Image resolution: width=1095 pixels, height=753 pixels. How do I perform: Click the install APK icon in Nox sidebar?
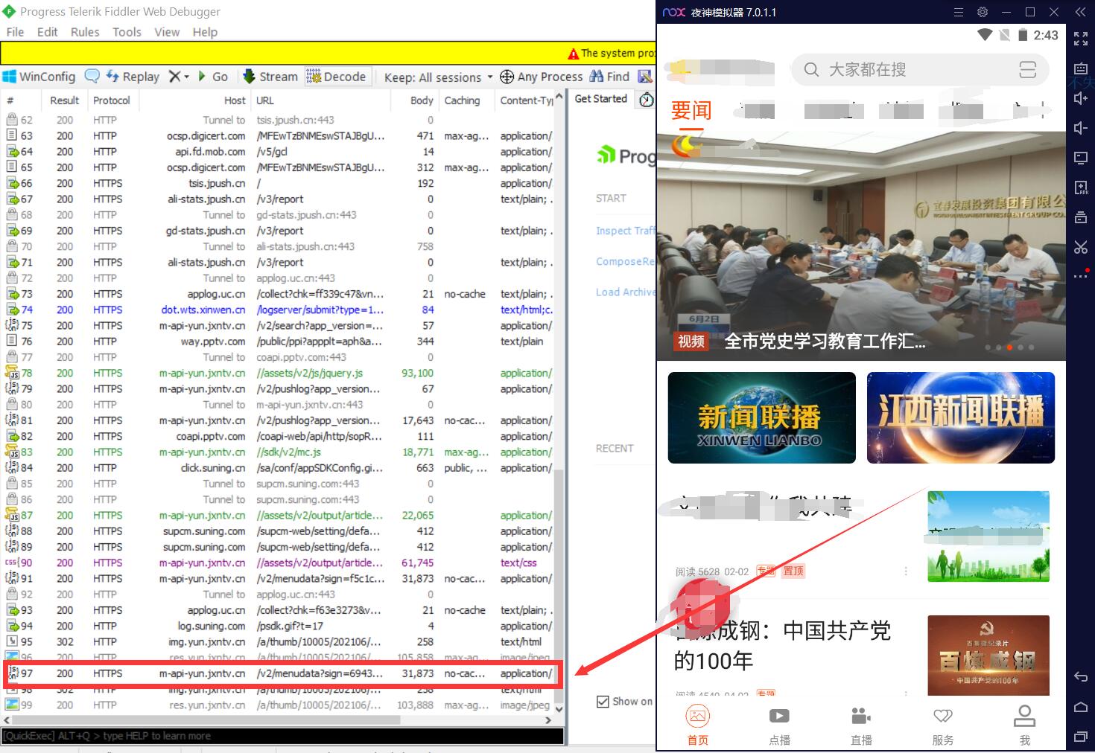[1081, 188]
